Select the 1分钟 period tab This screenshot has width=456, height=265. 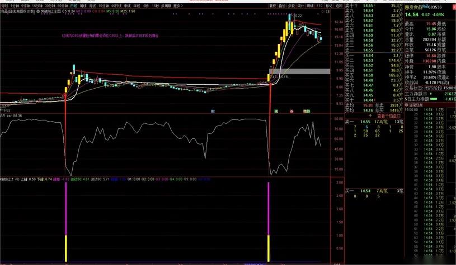pos(14,6)
